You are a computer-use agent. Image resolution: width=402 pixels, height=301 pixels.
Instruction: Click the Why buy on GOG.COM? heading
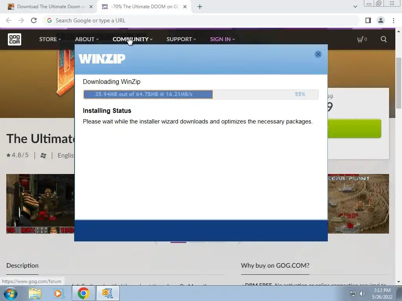coord(275,265)
